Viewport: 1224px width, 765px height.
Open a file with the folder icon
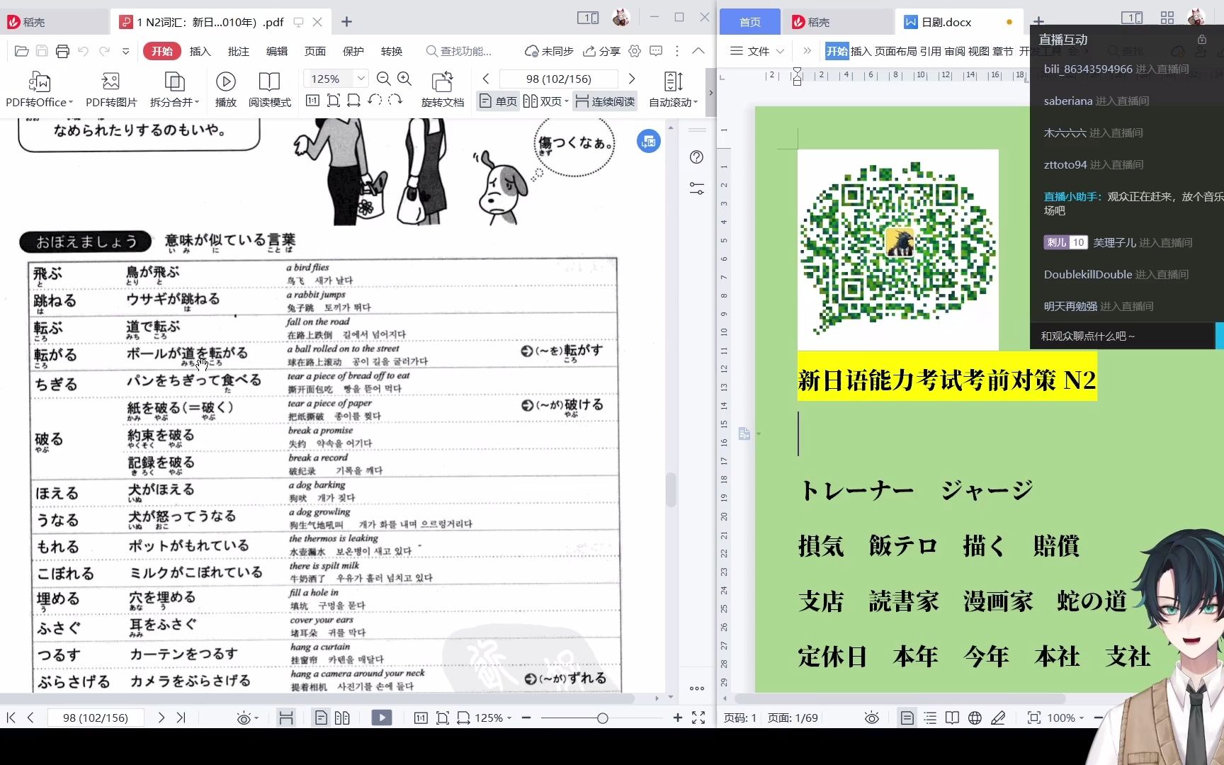(21, 51)
